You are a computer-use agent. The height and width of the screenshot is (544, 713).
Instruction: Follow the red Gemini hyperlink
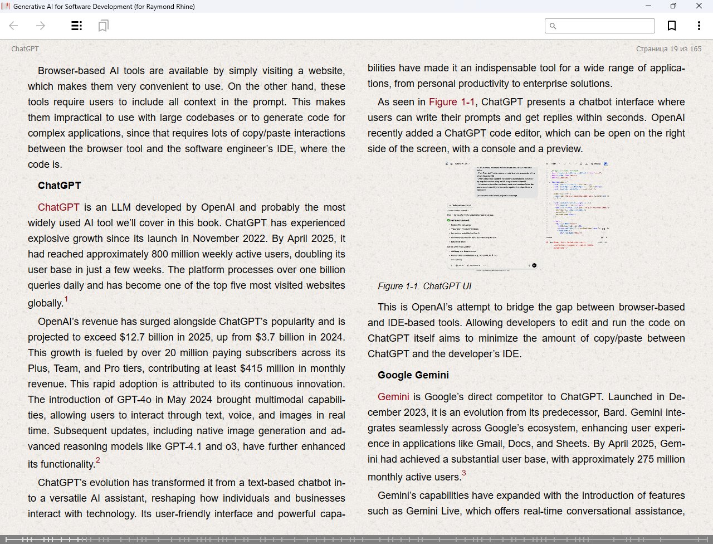(x=393, y=397)
